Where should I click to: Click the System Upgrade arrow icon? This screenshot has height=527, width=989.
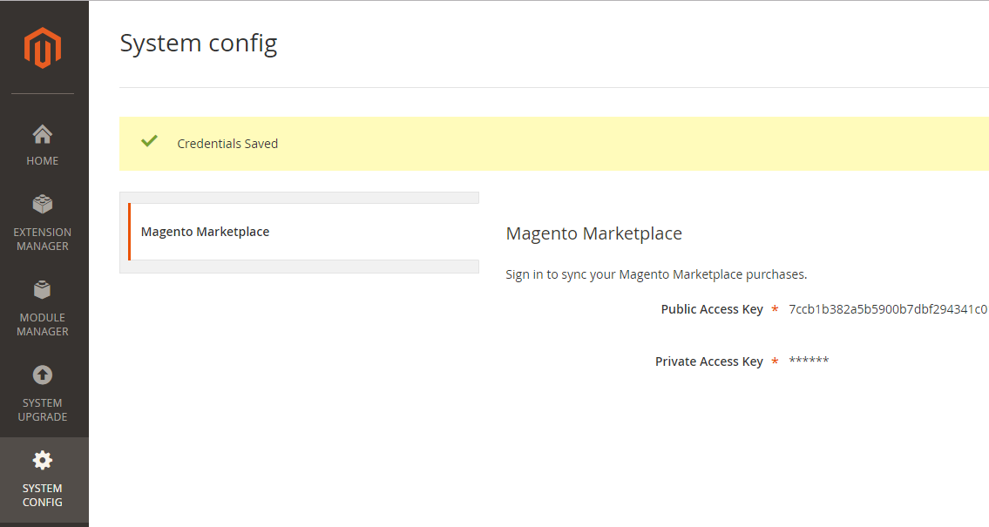[x=43, y=375]
